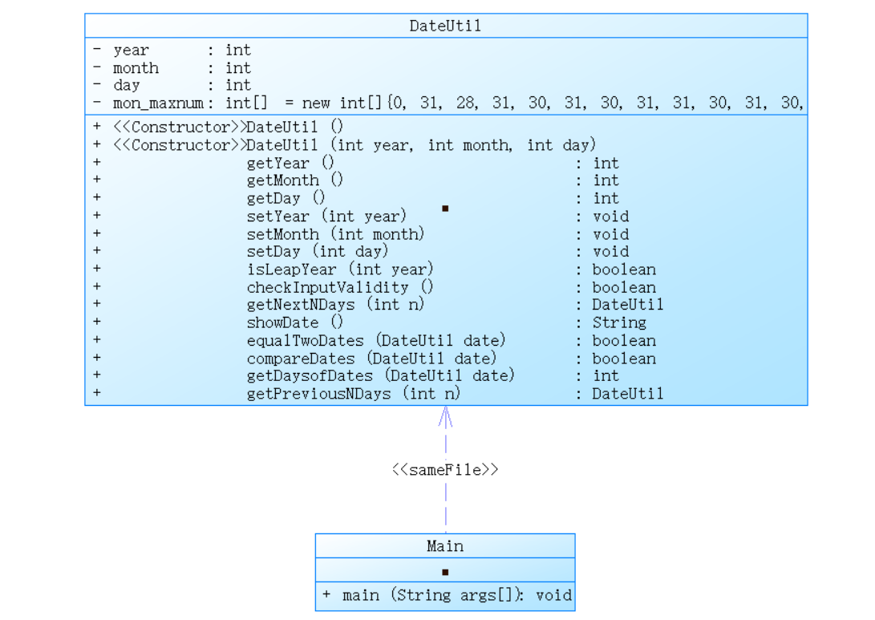875x620 pixels.
Task: Click the <<sameFile>> stereotype label
Action: (445, 470)
